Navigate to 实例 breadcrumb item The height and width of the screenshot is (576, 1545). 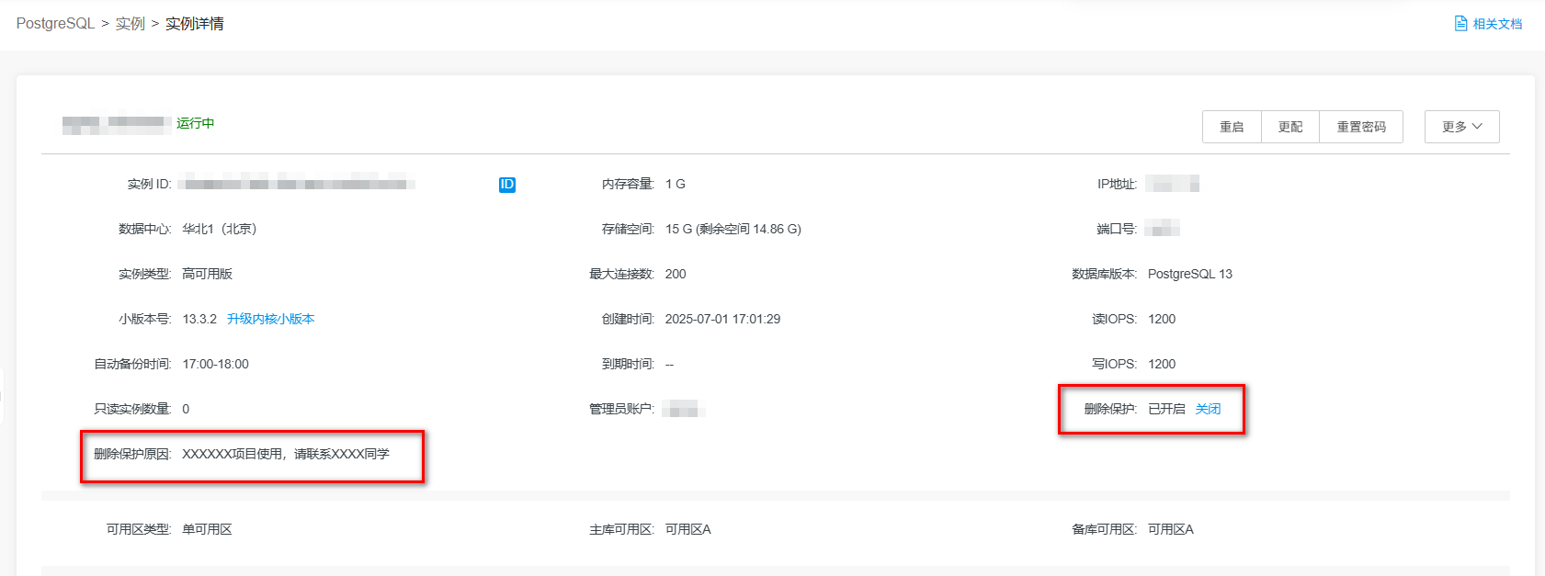[130, 24]
